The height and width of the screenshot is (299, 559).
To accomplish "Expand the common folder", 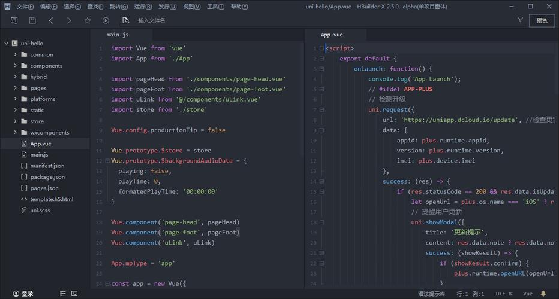I will point(15,54).
